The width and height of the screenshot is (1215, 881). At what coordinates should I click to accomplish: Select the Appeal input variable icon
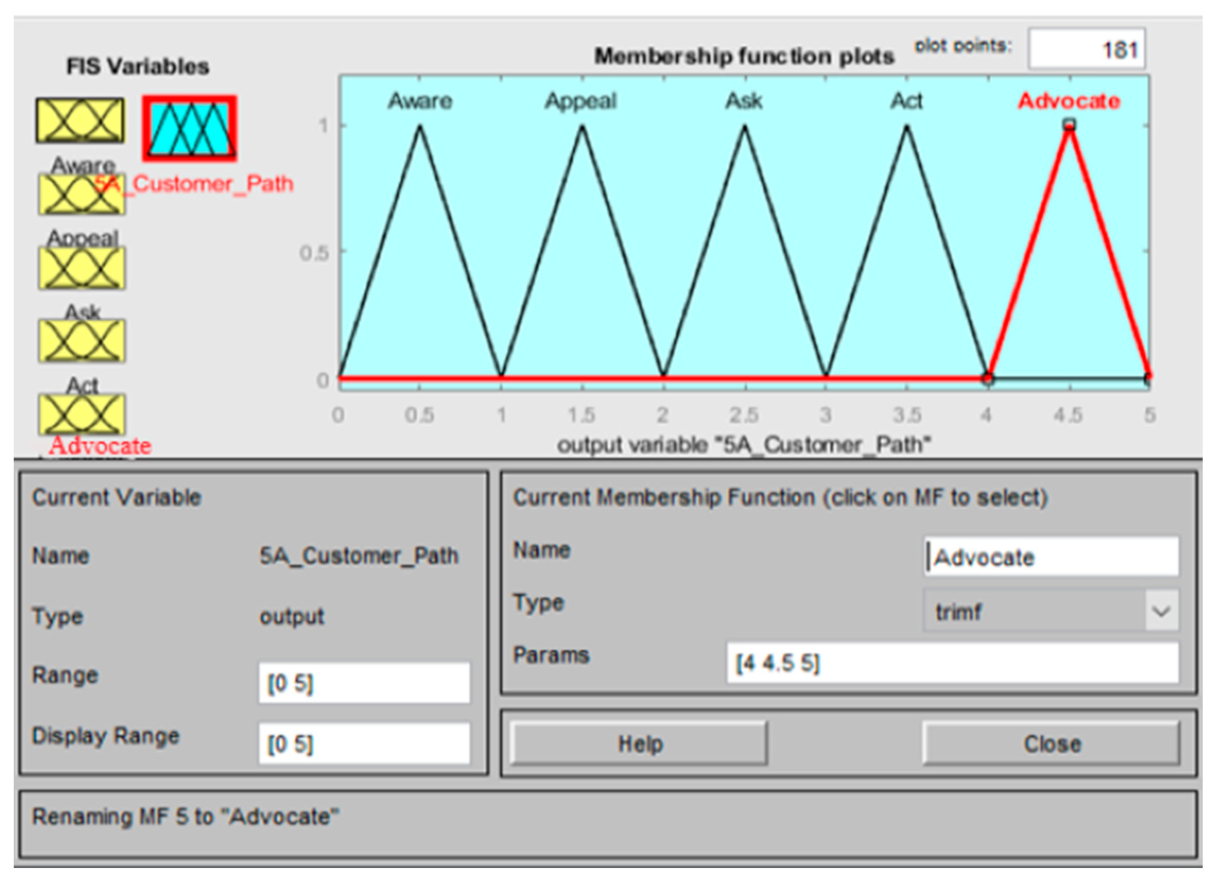(x=82, y=194)
